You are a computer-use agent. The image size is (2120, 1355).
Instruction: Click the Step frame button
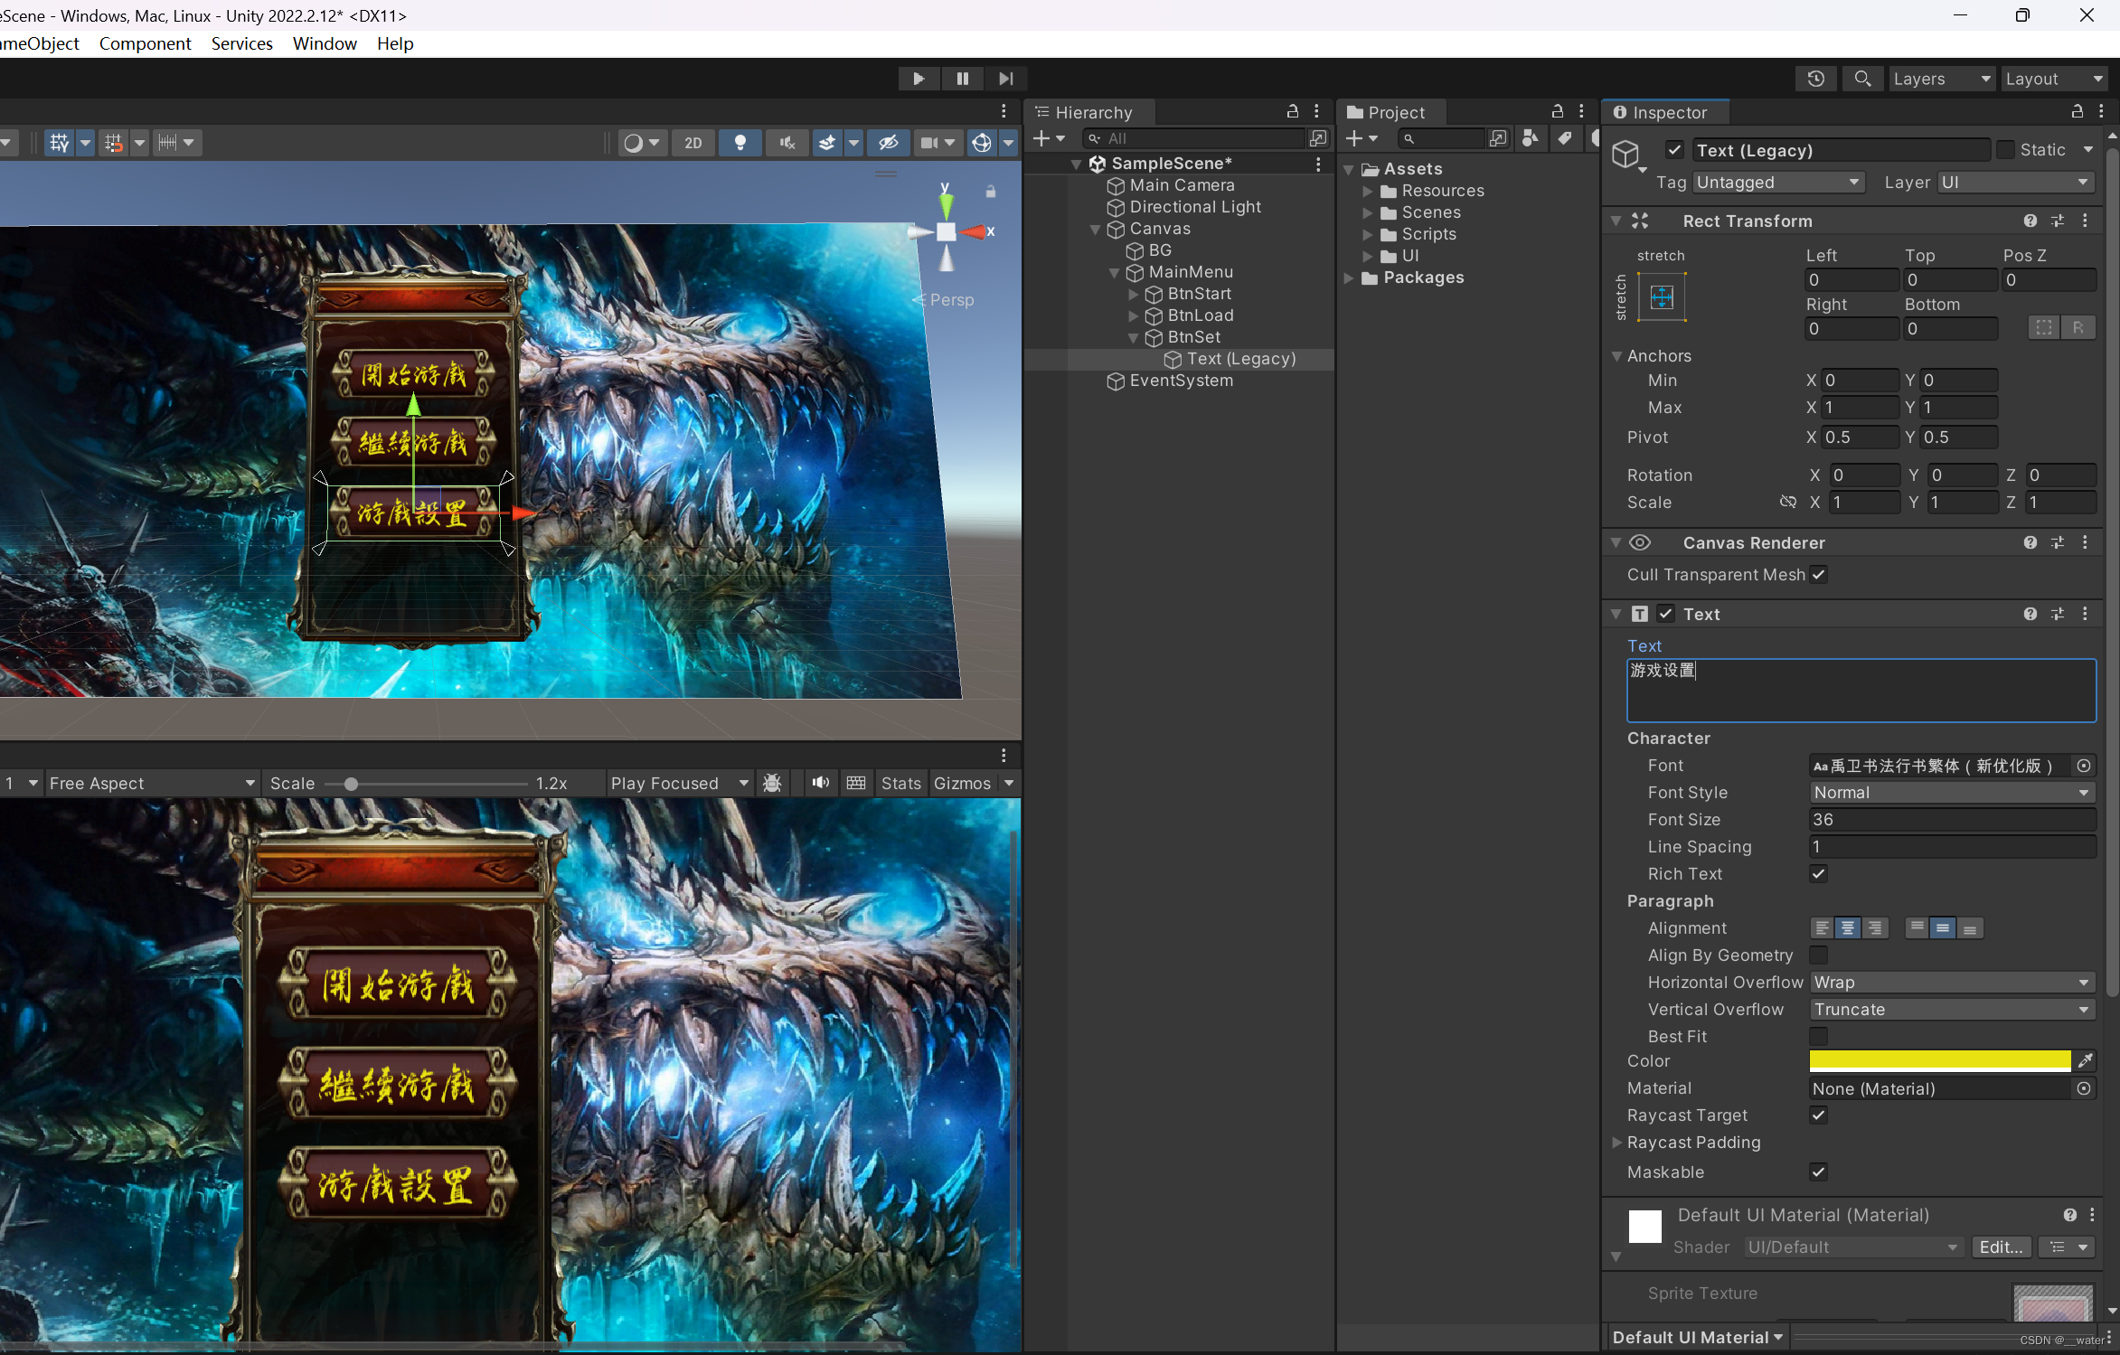click(1005, 79)
